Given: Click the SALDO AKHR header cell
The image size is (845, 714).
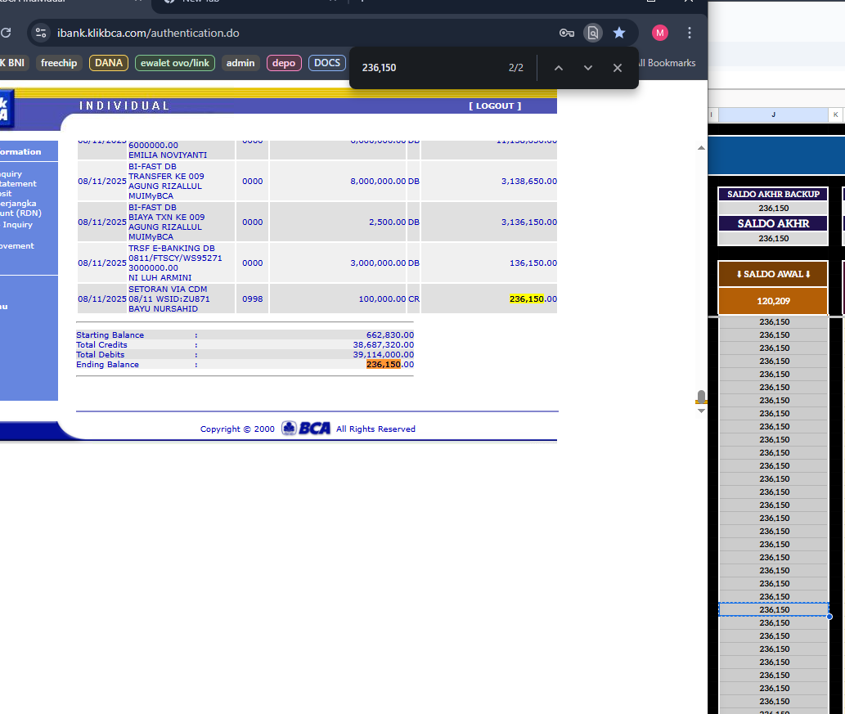Looking at the screenshot, I should (x=773, y=223).
